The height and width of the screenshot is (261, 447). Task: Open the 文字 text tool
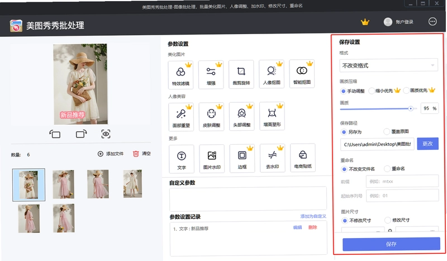click(182, 159)
